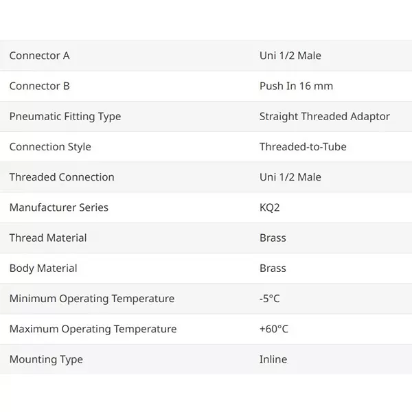Select the 'Straight Threaded Adaptor' value
Image resolution: width=412 pixels, height=412 pixels.
[324, 116]
